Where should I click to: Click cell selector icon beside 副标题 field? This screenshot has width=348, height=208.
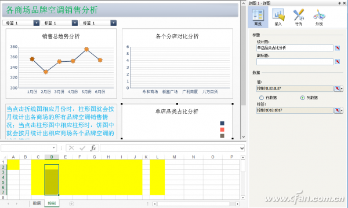point(338,62)
